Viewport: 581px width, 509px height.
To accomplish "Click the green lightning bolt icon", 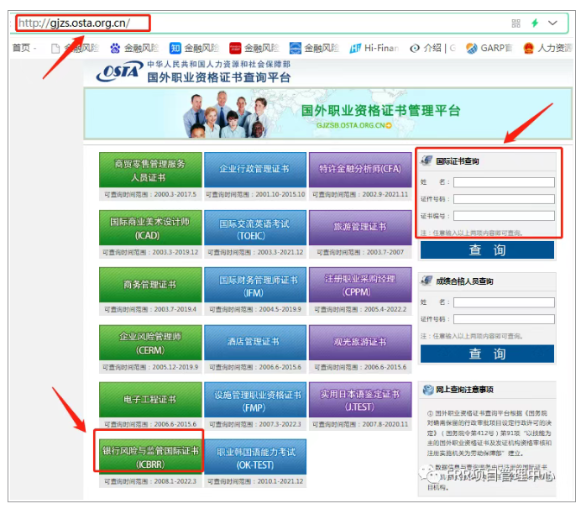I will (535, 23).
